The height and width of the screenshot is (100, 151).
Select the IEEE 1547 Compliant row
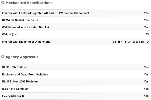[x=76, y=89]
